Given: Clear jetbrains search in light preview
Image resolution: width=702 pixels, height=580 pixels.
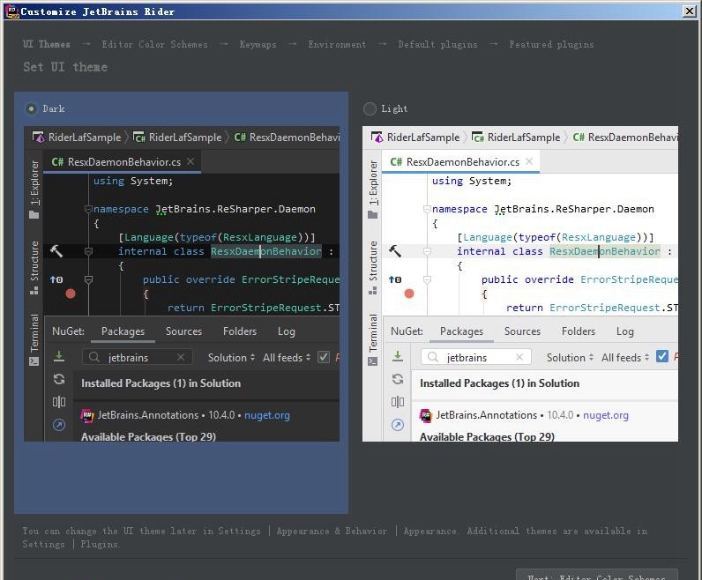Looking at the screenshot, I should [x=519, y=357].
